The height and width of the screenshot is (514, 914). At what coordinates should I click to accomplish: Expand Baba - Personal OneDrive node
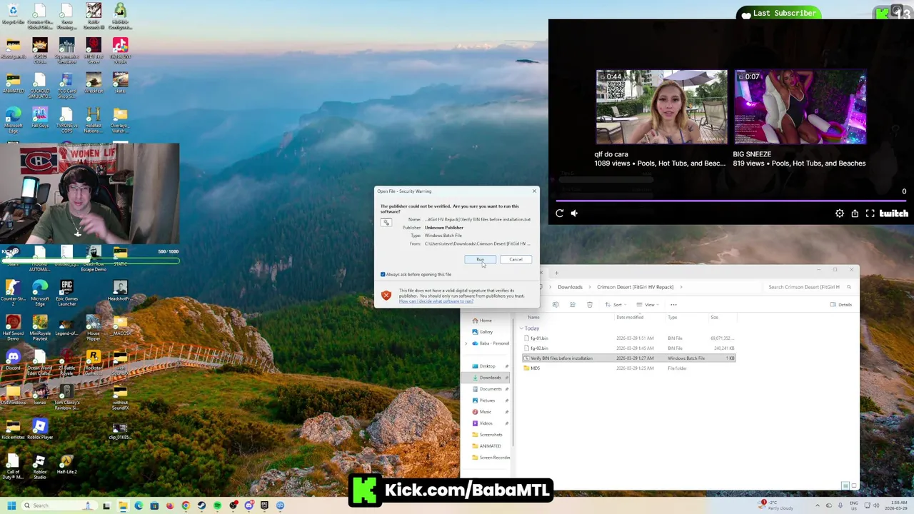pyautogui.click(x=466, y=343)
